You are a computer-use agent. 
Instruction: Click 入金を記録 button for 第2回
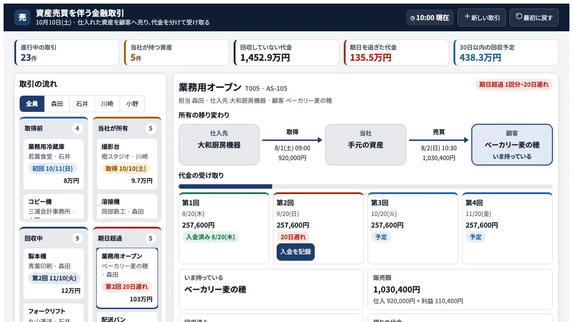(x=295, y=252)
